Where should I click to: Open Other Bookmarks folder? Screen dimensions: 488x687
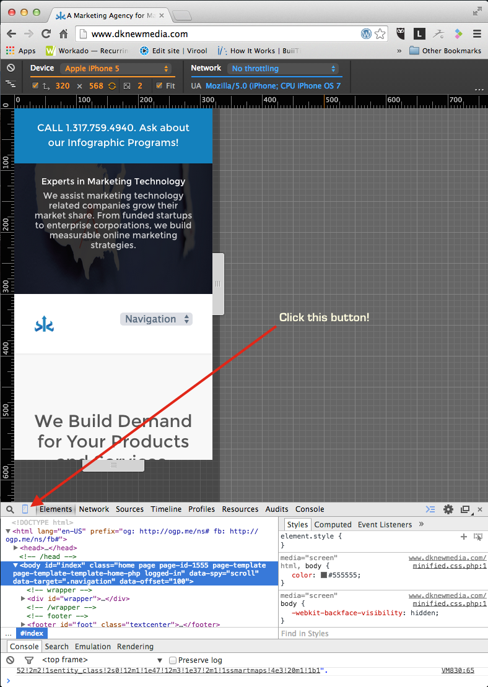445,51
